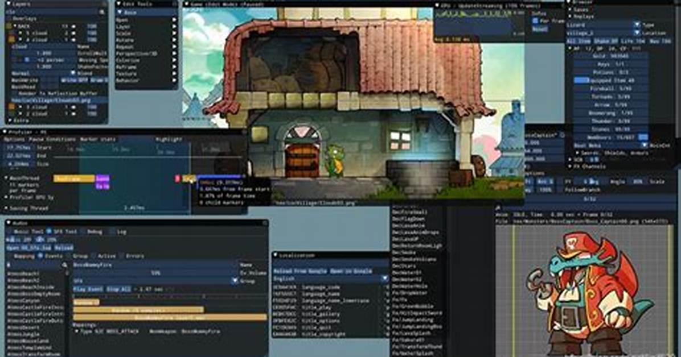Adjust the Fireball count slider

click(x=610, y=89)
